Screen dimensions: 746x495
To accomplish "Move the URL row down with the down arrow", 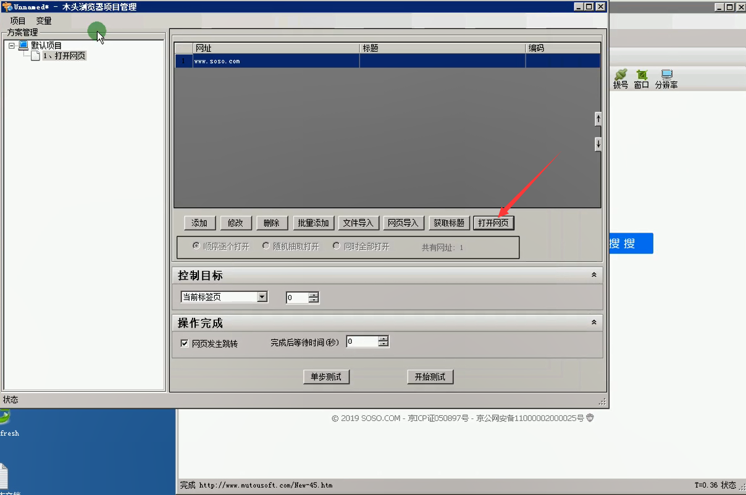I will pyautogui.click(x=598, y=144).
